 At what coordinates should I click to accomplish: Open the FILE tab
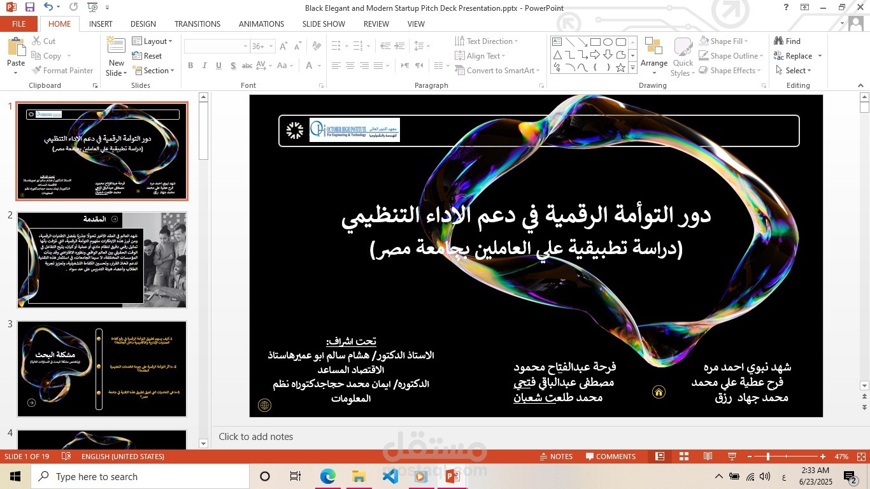[x=19, y=24]
